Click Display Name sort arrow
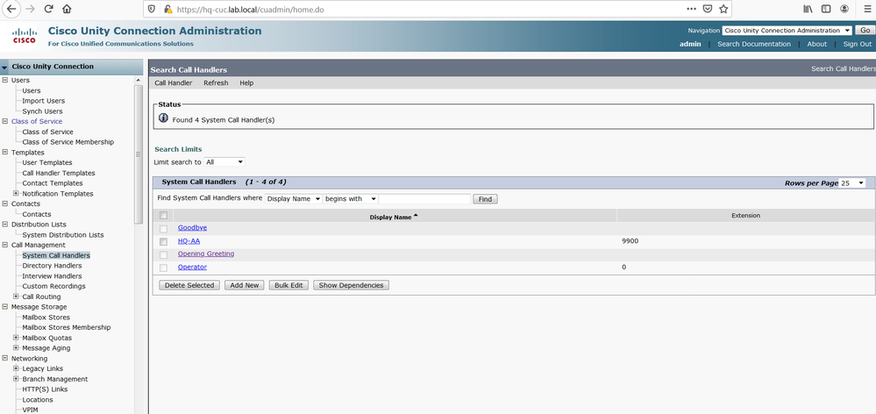This screenshot has height=414, width=876. 416,216
